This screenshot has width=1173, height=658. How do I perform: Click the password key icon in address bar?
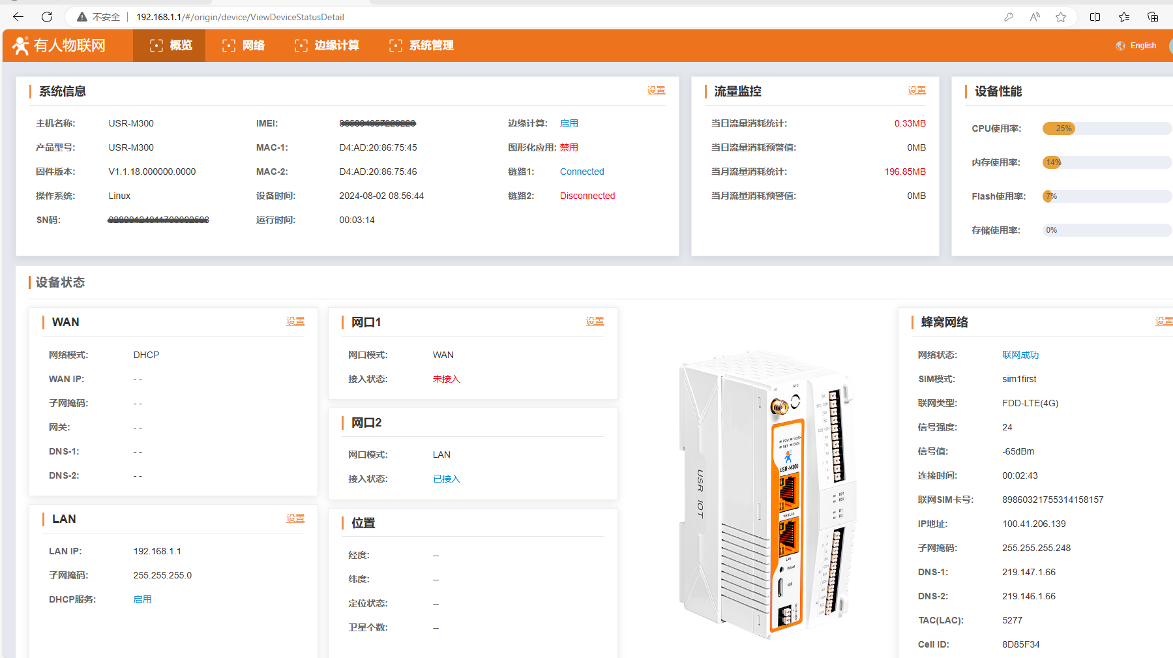pyautogui.click(x=1009, y=17)
